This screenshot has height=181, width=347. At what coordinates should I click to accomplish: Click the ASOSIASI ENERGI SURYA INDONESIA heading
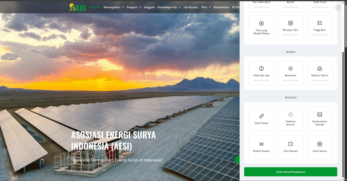pyautogui.click(x=113, y=141)
